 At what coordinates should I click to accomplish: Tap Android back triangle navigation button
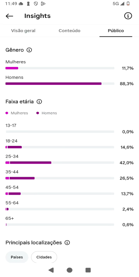pyautogui.click(x=51, y=270)
